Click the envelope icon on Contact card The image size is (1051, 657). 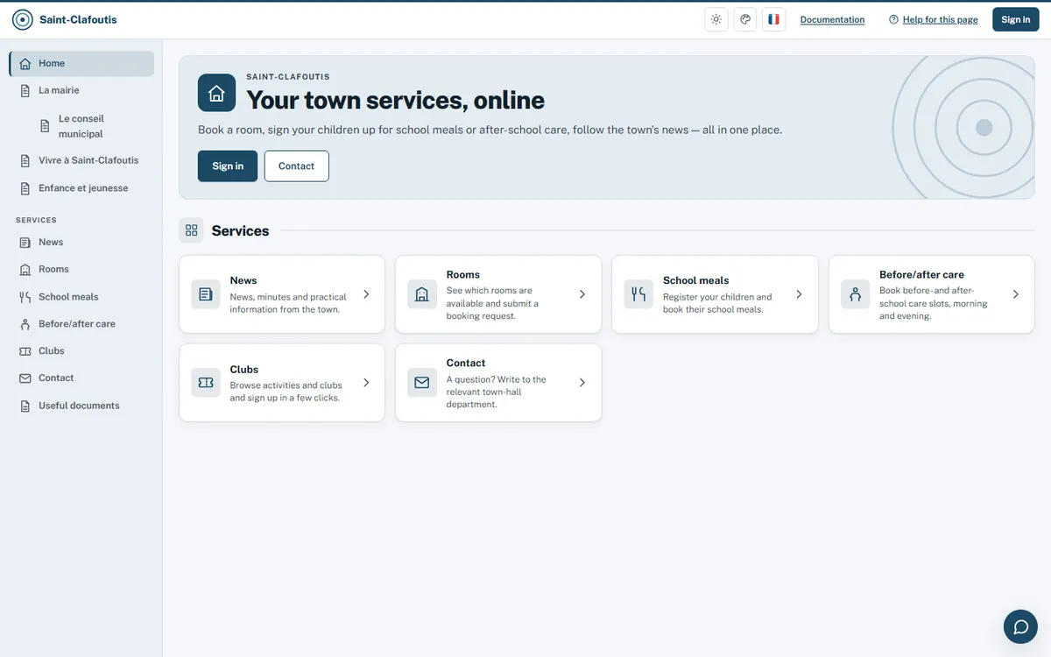(x=422, y=383)
